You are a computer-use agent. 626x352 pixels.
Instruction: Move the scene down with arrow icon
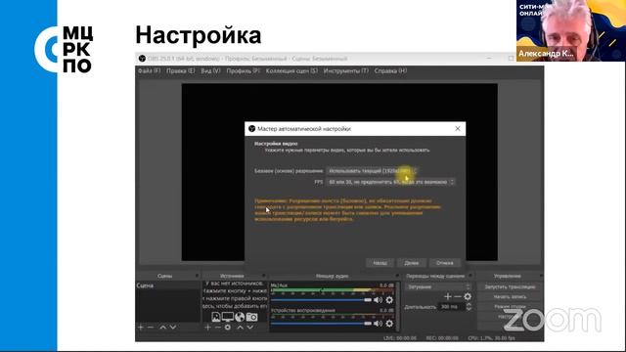click(173, 328)
